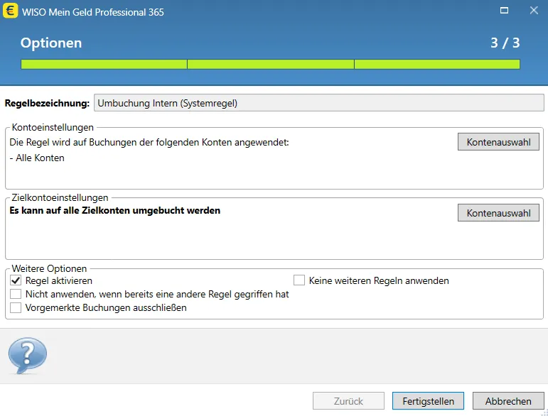Cancel with the Abbrechen button
The height and width of the screenshot is (416, 548).
[x=508, y=401]
